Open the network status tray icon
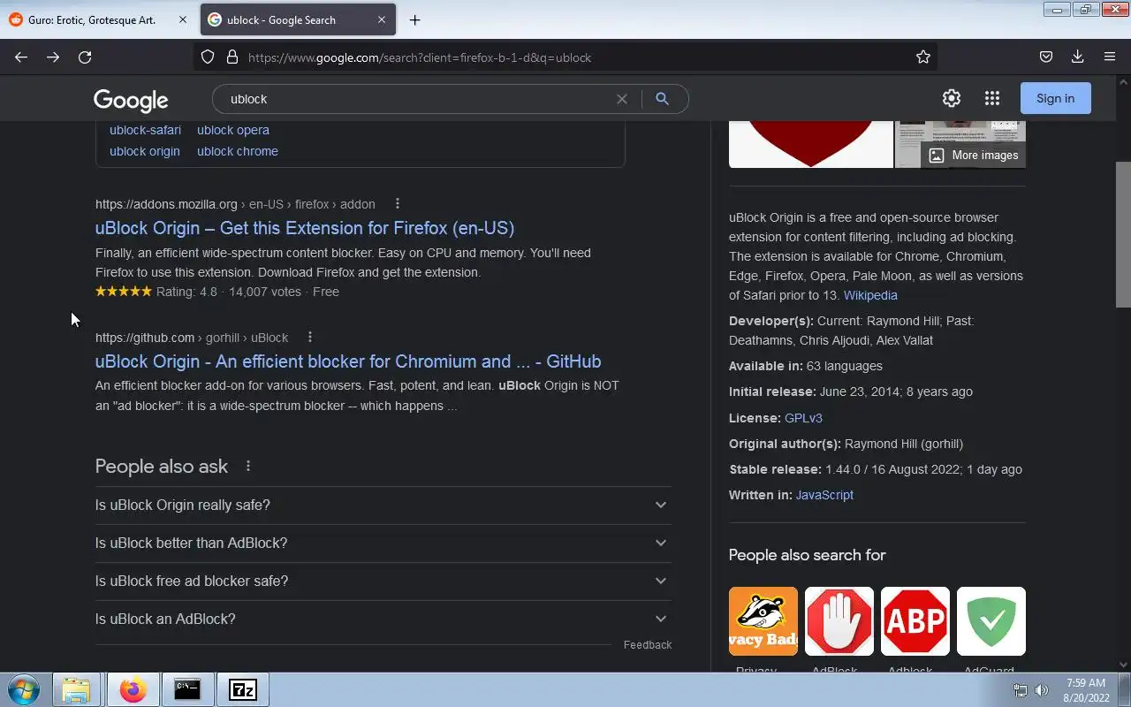This screenshot has height=707, width=1131. point(1021,690)
